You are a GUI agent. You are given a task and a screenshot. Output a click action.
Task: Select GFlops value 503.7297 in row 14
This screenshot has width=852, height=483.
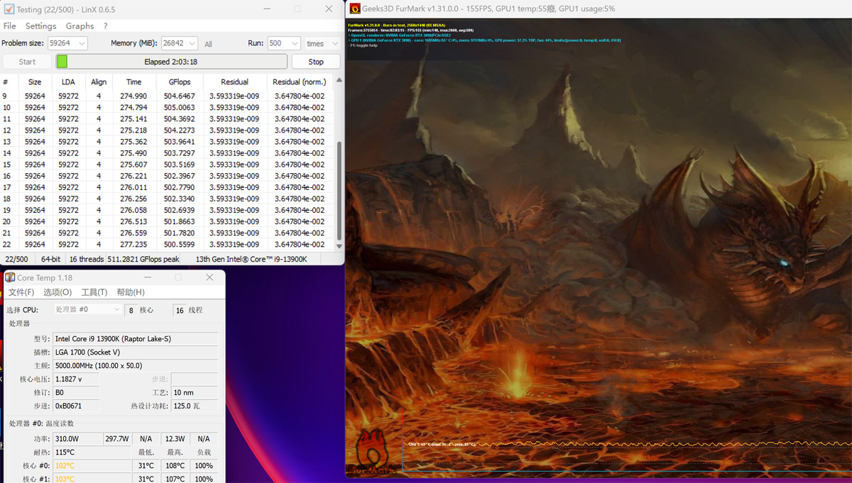pos(179,152)
